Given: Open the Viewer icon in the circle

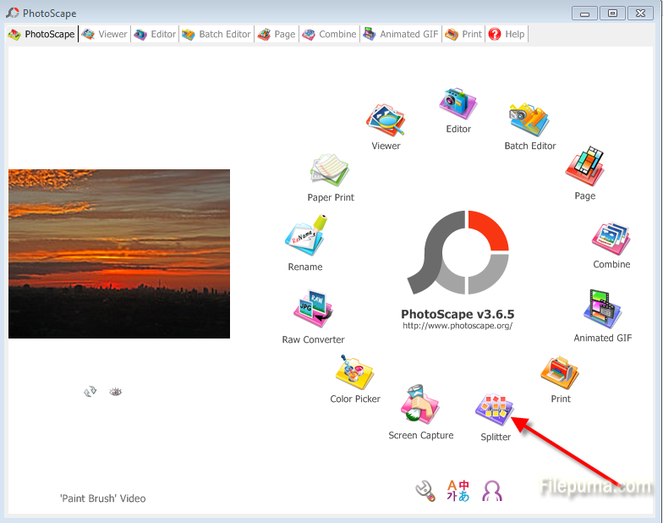Looking at the screenshot, I should [x=386, y=121].
